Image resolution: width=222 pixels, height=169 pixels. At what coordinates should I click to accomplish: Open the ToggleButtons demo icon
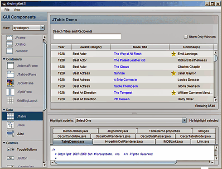pyautogui.click(x=10, y=150)
